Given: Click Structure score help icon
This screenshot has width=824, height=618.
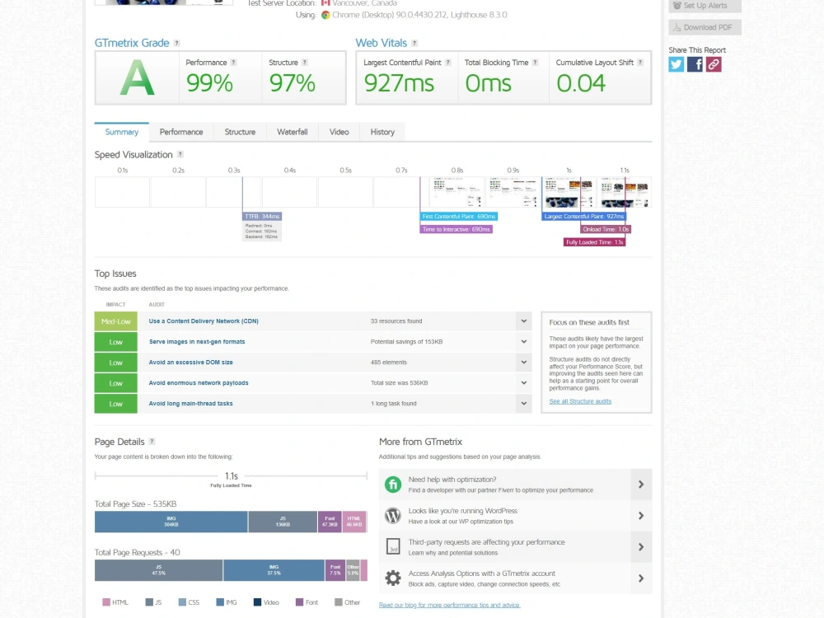Looking at the screenshot, I should coord(305,63).
